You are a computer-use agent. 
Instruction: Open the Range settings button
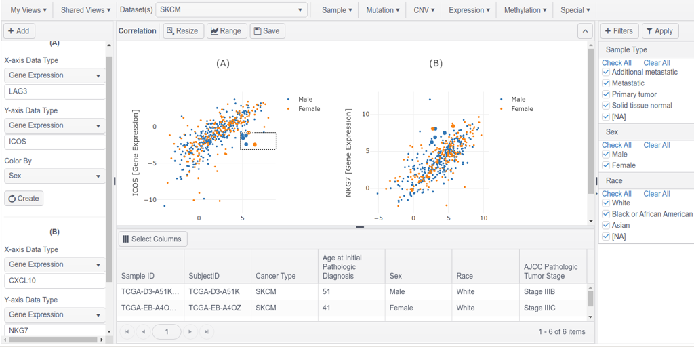[226, 31]
